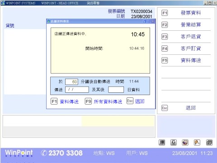Click the F9 key icon in the dialog
Screen dimensions: 217x163
click(x=88, y=101)
